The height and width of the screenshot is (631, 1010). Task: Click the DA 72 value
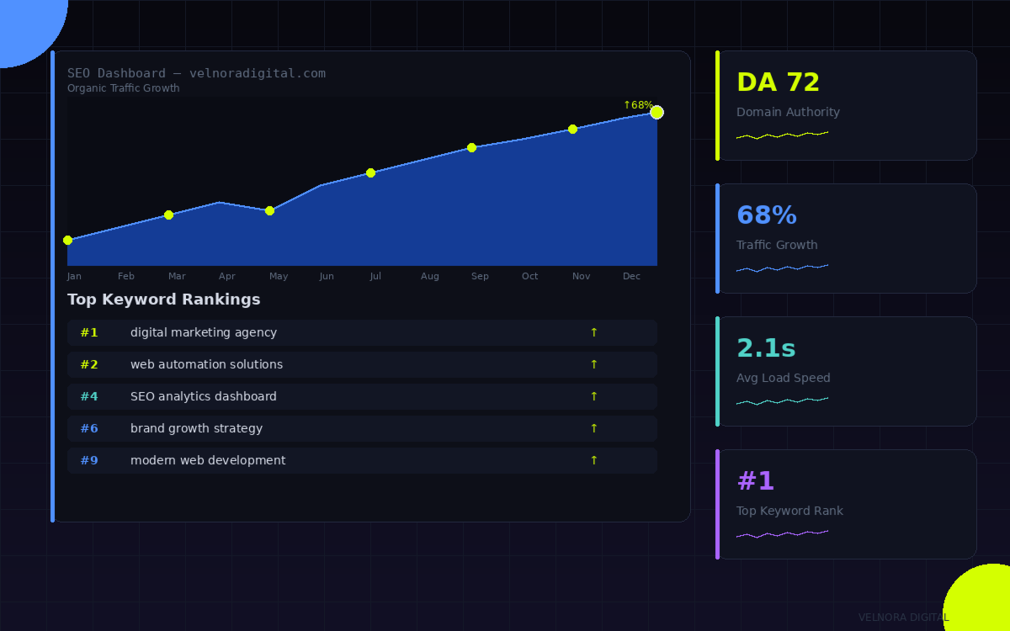pos(778,82)
